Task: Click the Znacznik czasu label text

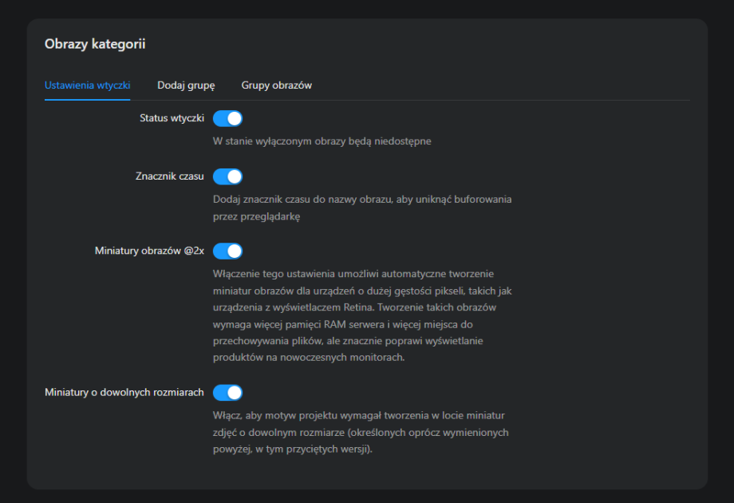Action: point(170,176)
